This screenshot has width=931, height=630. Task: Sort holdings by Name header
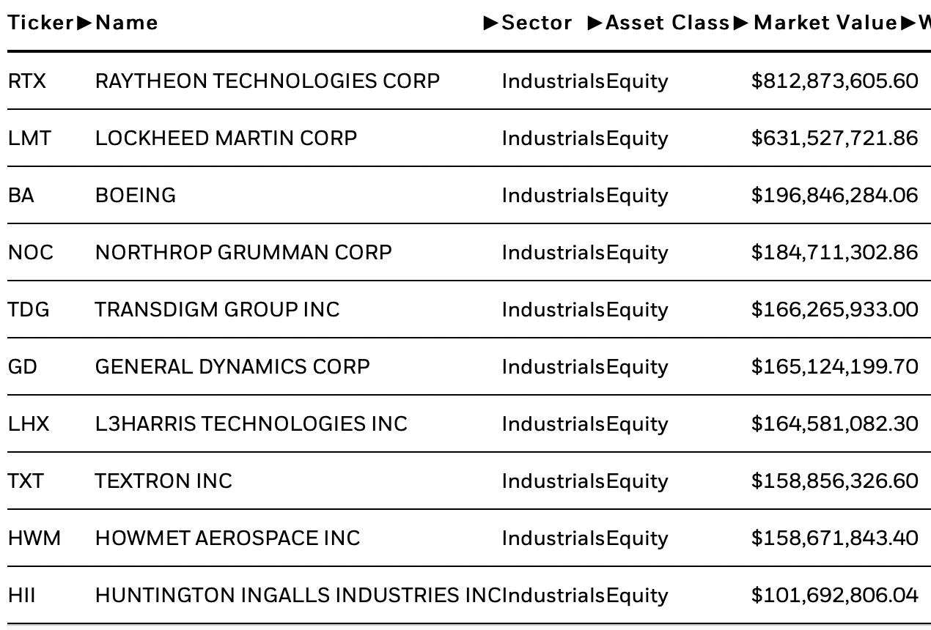point(127,23)
